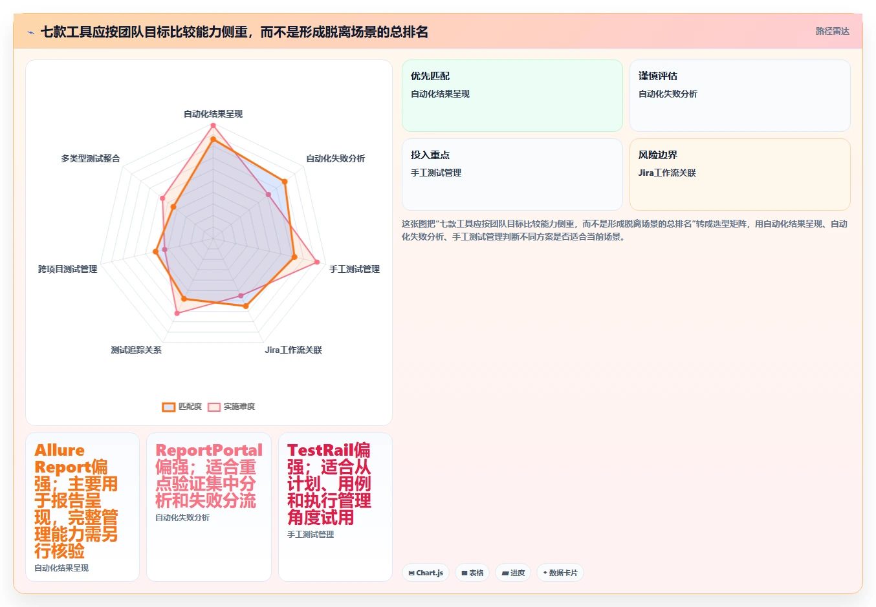Screen dimensions: 876x607
Task: Toggle the 实施难度 legend swatch
Action: click(214, 407)
